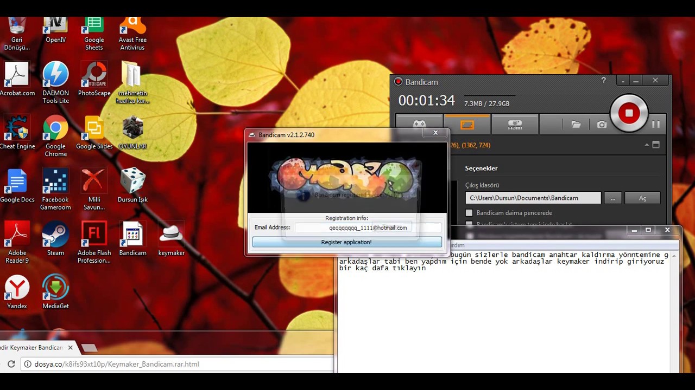Launch Cheat Engine shortcut

coord(17,132)
